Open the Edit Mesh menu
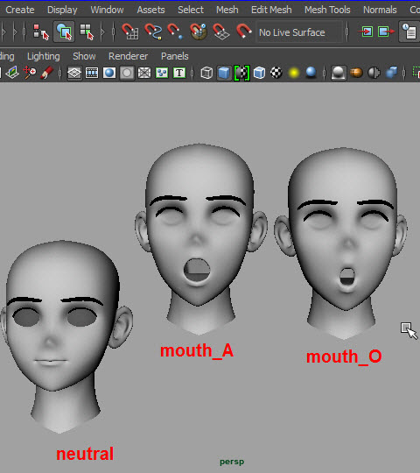The height and width of the screenshot is (473, 420). click(x=271, y=10)
